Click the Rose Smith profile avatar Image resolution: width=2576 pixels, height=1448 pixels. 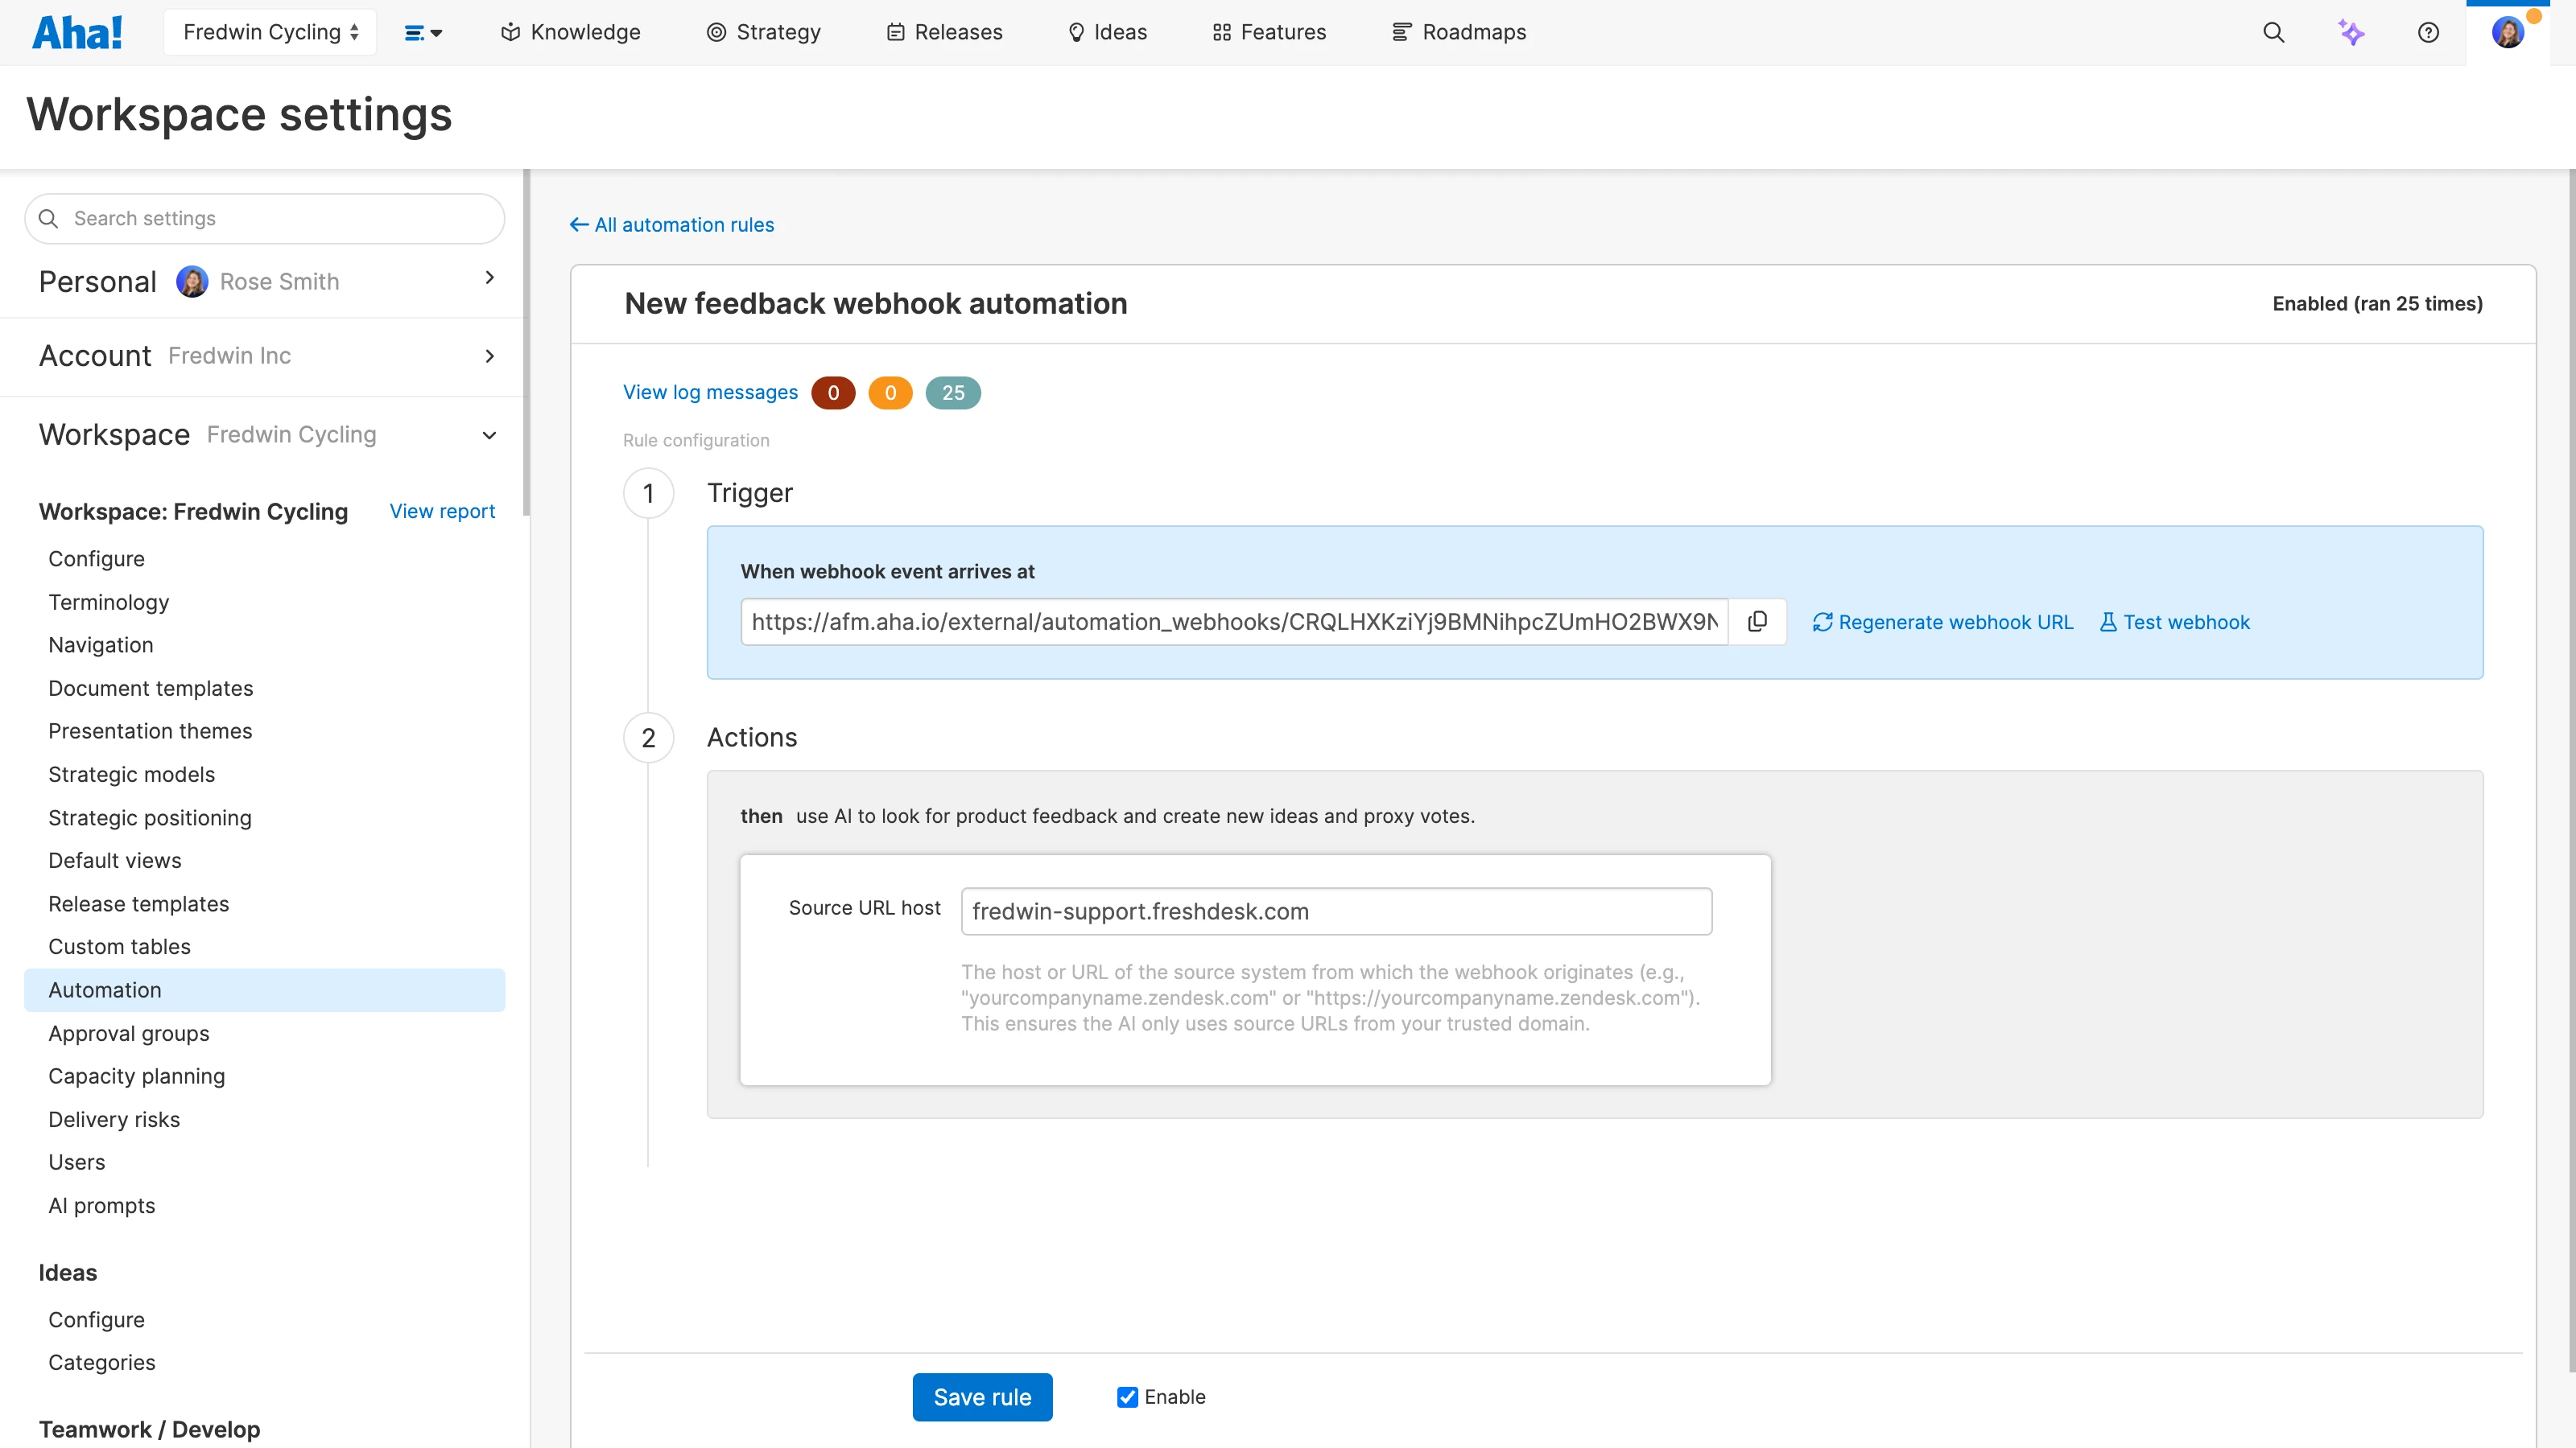pos(2509,32)
